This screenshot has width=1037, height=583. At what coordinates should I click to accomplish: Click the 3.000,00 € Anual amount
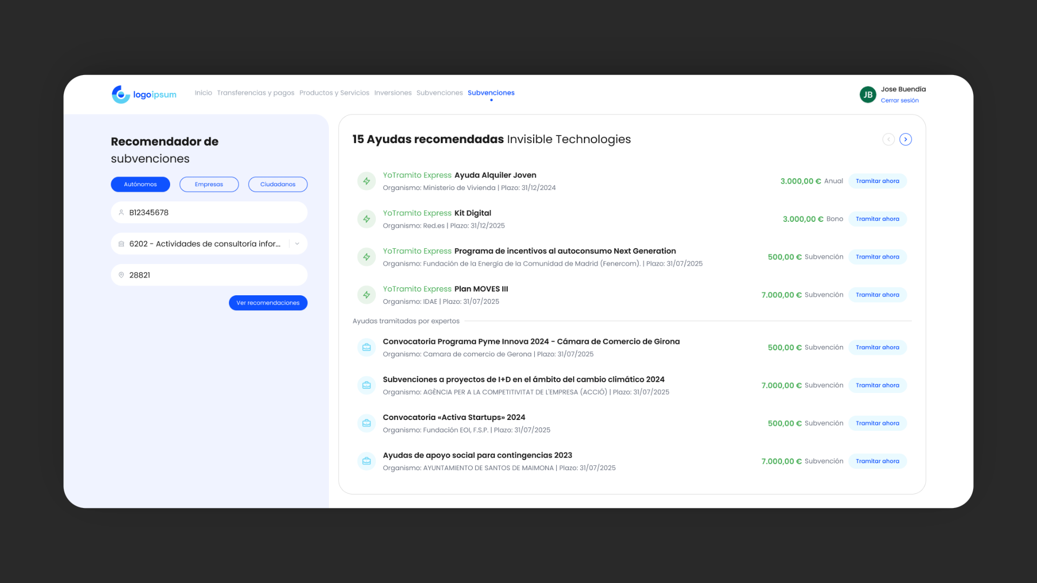[811, 181]
